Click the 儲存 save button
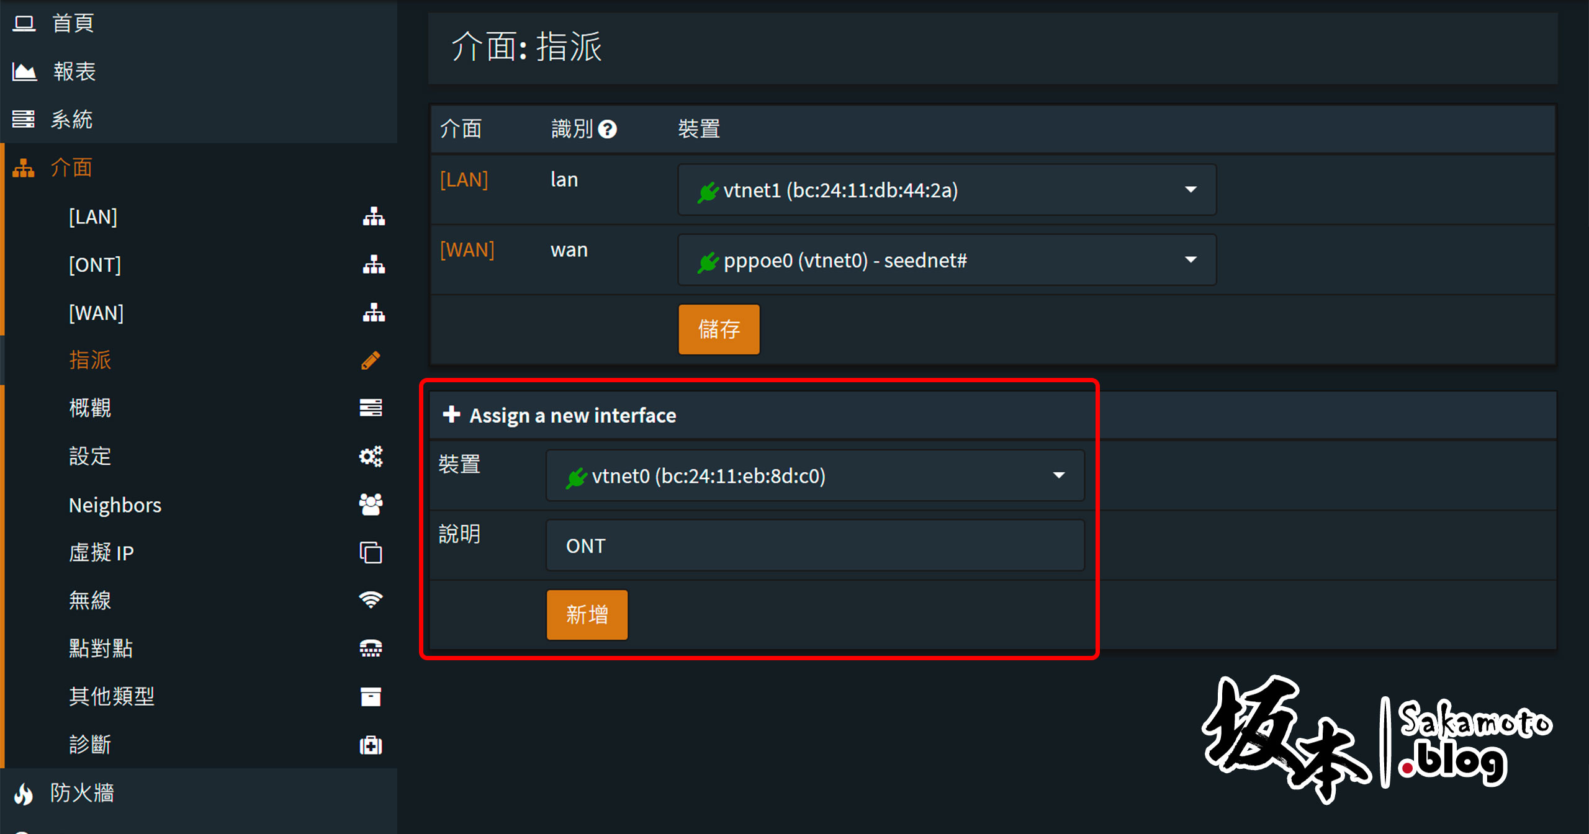The width and height of the screenshot is (1589, 834). [x=719, y=330]
